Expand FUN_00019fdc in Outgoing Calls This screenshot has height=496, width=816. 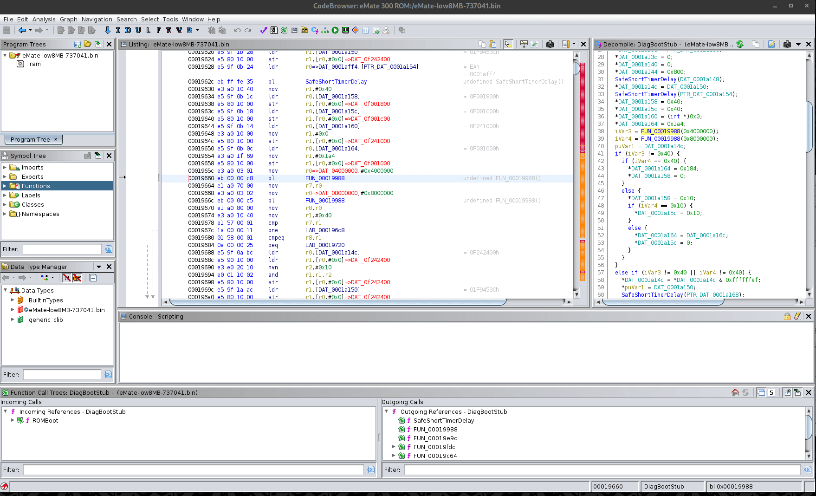click(x=394, y=447)
